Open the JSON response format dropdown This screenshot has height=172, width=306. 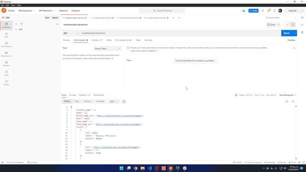[114, 101]
